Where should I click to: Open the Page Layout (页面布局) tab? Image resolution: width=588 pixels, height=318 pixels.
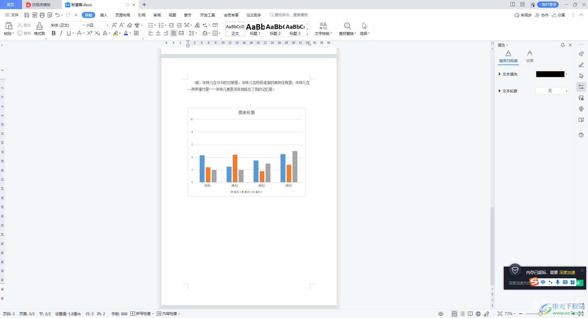coord(123,15)
